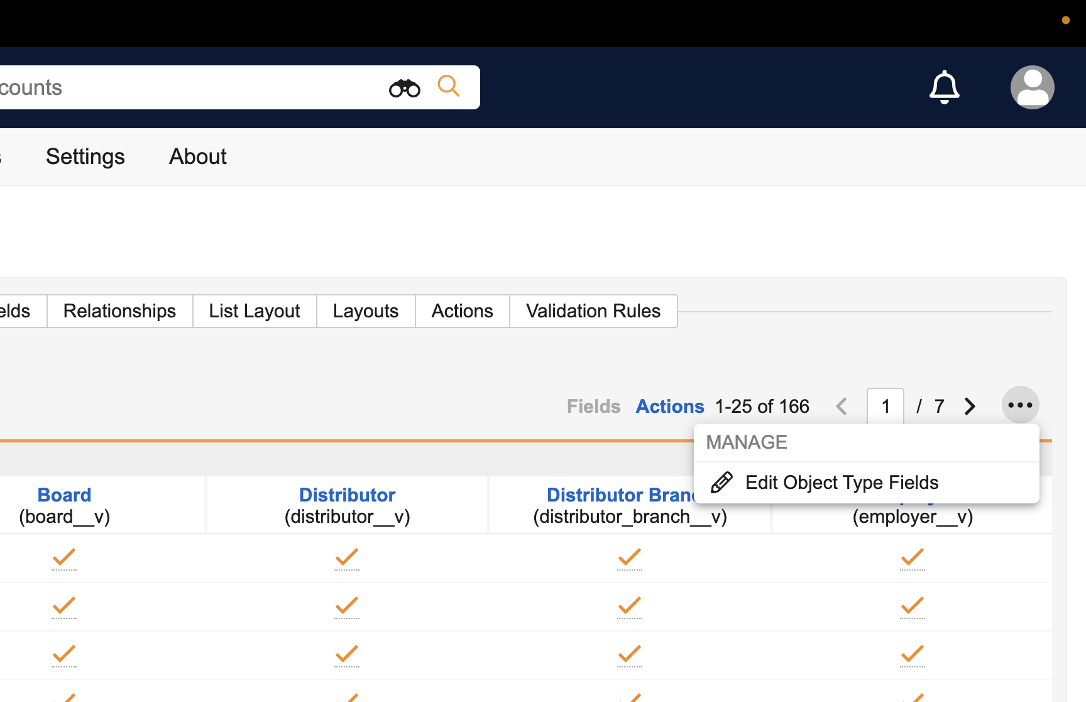This screenshot has height=702, width=1086.
Task: Open the notifications bell
Action: [x=944, y=87]
